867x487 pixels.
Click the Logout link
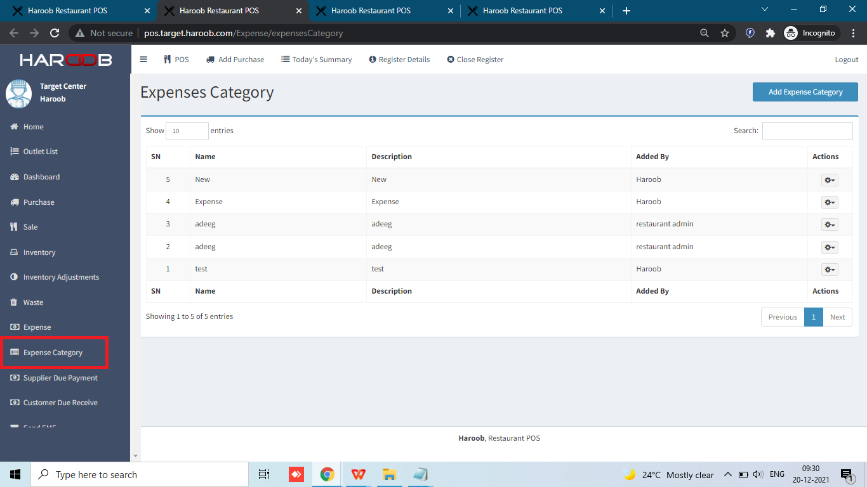(x=847, y=60)
